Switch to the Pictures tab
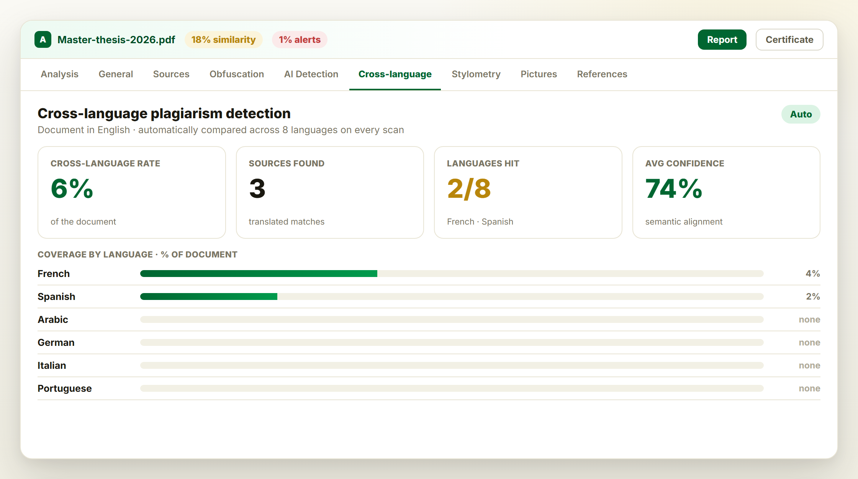The height and width of the screenshot is (479, 858). click(x=539, y=74)
